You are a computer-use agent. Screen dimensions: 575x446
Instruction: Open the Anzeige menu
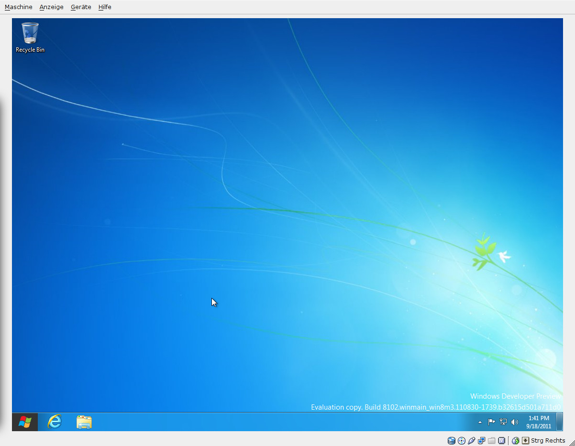(52, 7)
